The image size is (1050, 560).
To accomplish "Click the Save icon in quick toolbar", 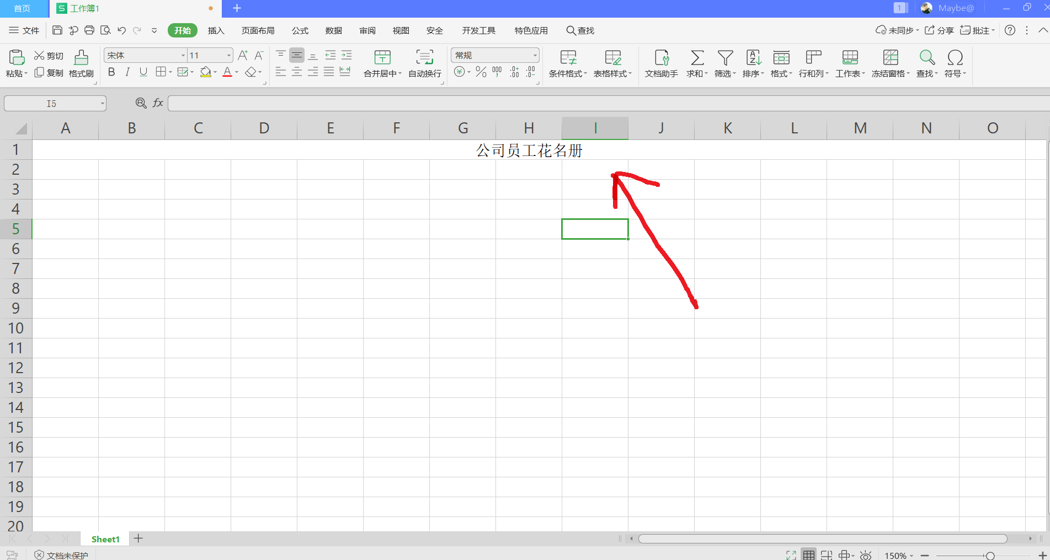I will tap(57, 30).
